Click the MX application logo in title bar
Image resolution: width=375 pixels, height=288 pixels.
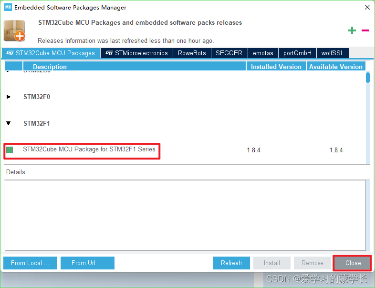(8, 7)
